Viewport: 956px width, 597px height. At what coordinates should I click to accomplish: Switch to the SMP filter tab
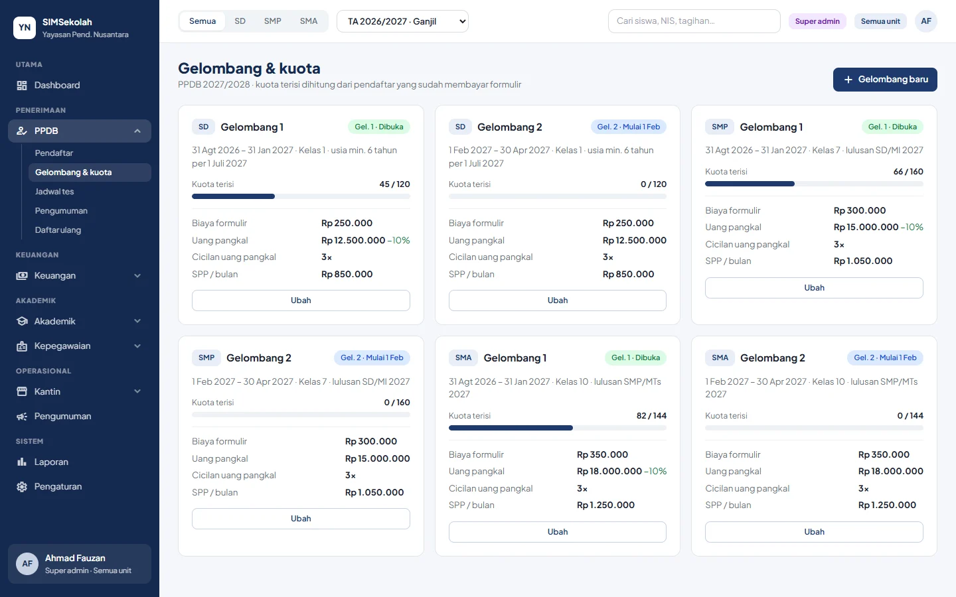(x=273, y=21)
